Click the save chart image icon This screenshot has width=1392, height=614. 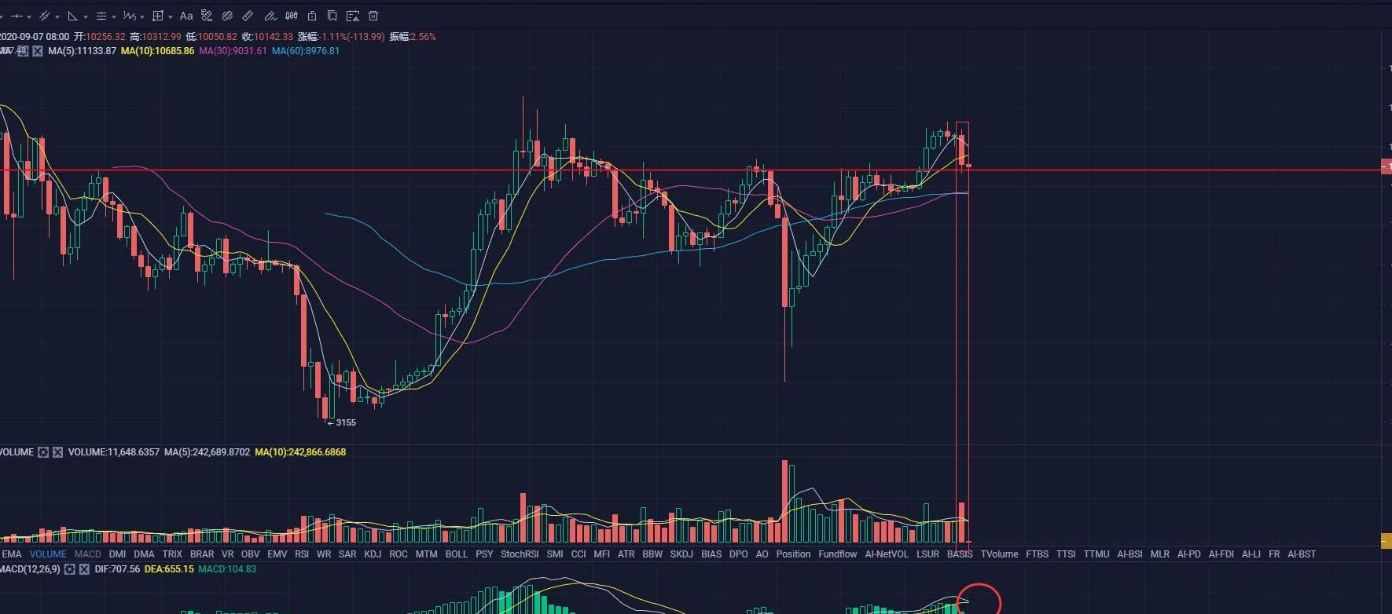(352, 16)
